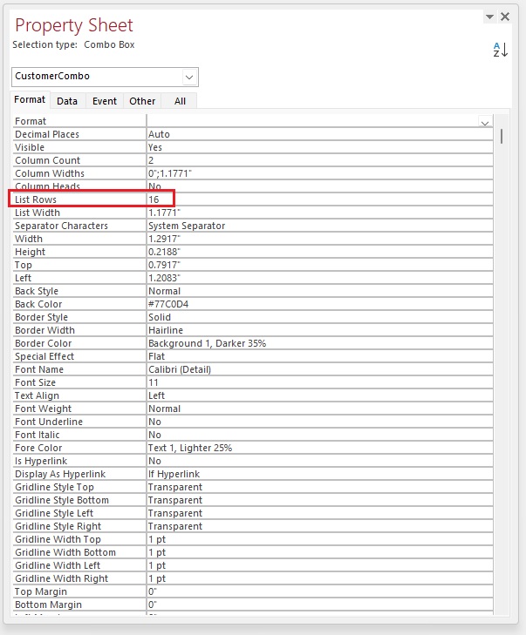Edit the Height value 0.2188"
This screenshot has height=635, width=526.
point(319,252)
